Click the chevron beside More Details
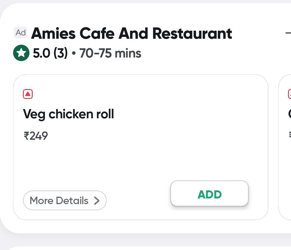This screenshot has height=250, width=291. (97, 201)
